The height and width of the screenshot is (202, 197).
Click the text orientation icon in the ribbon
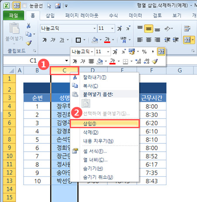[x=167, y=29]
